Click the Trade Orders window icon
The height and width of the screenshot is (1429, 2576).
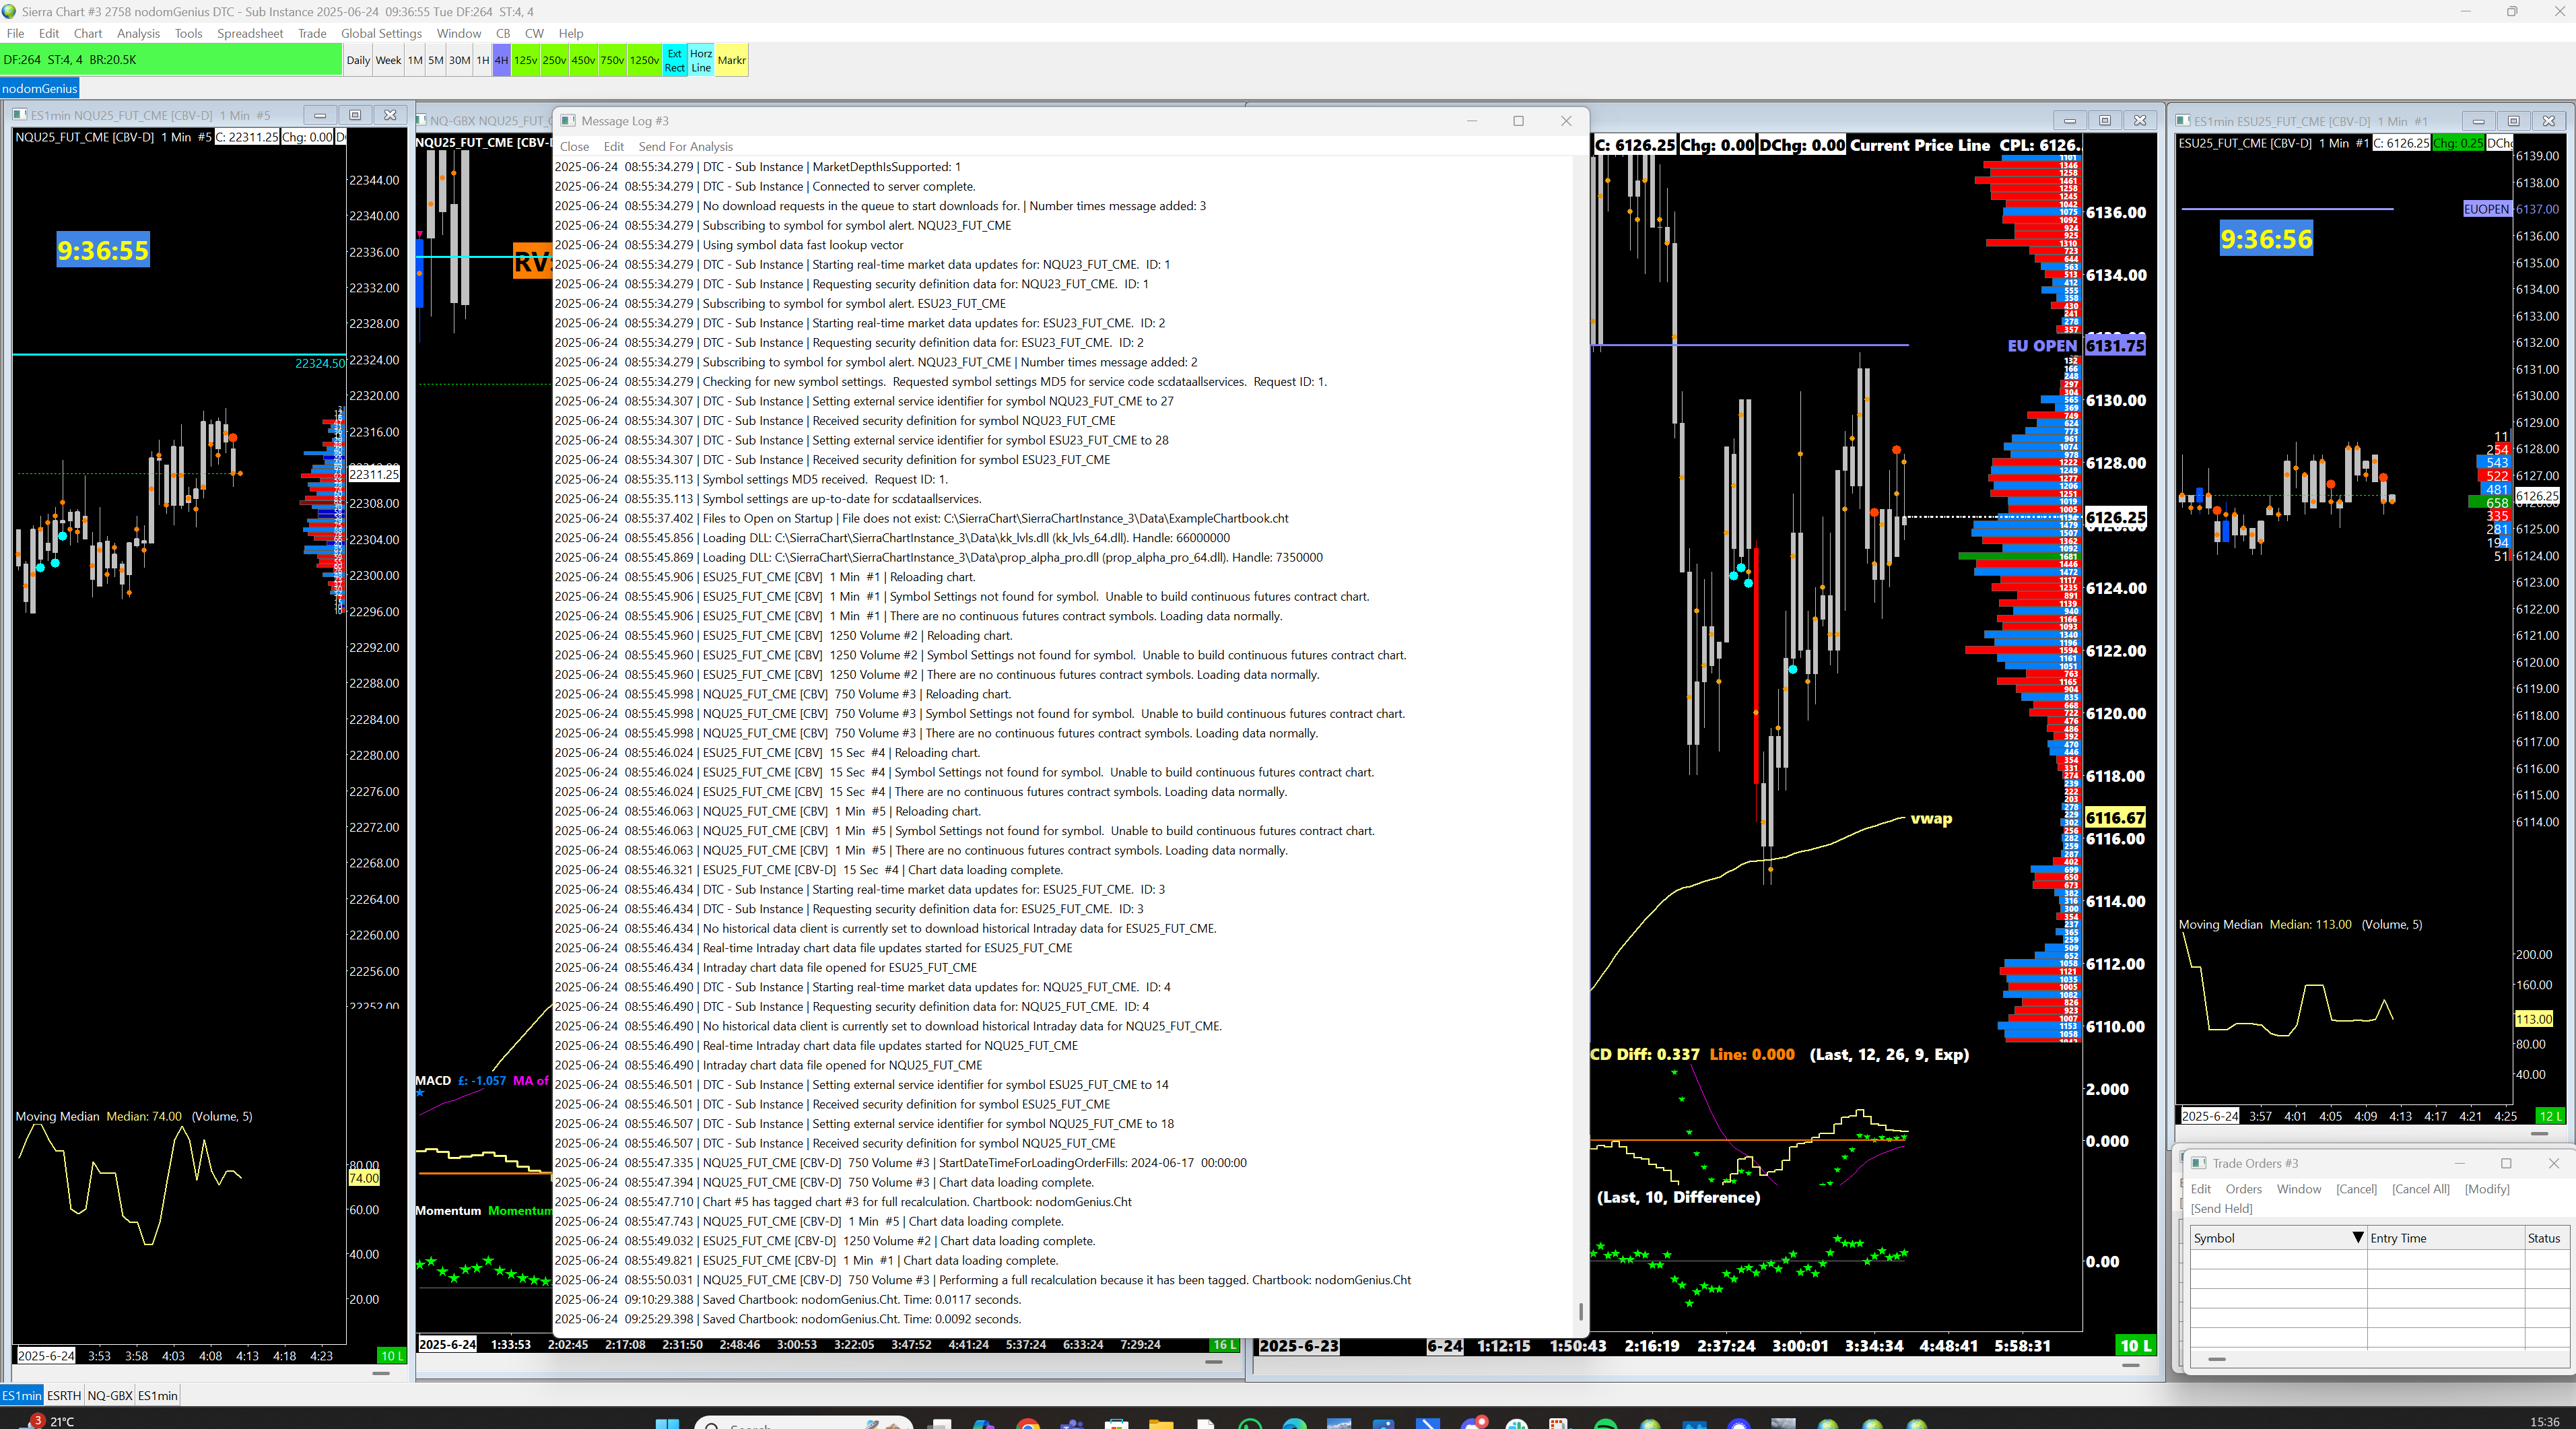2199,1163
